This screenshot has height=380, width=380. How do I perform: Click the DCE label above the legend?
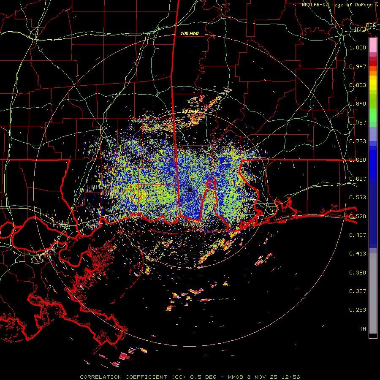pyautogui.click(x=371, y=25)
